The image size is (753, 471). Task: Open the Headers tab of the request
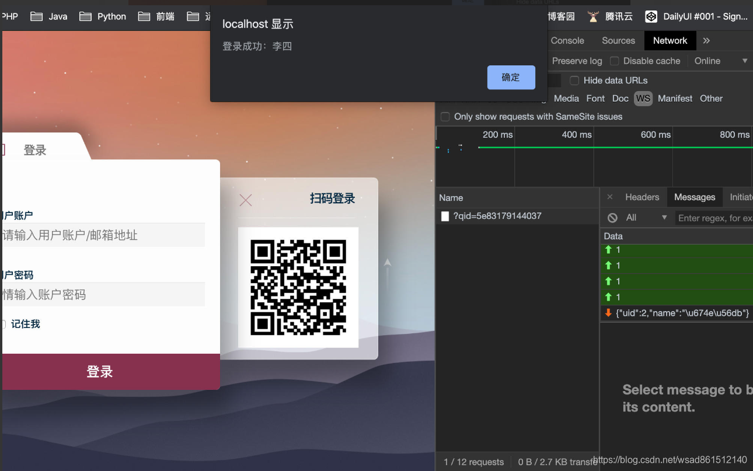pos(642,197)
